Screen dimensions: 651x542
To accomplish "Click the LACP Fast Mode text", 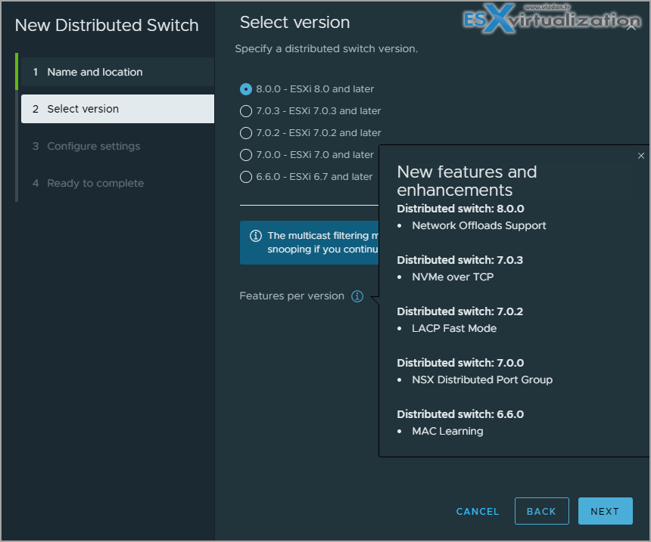I will (454, 328).
